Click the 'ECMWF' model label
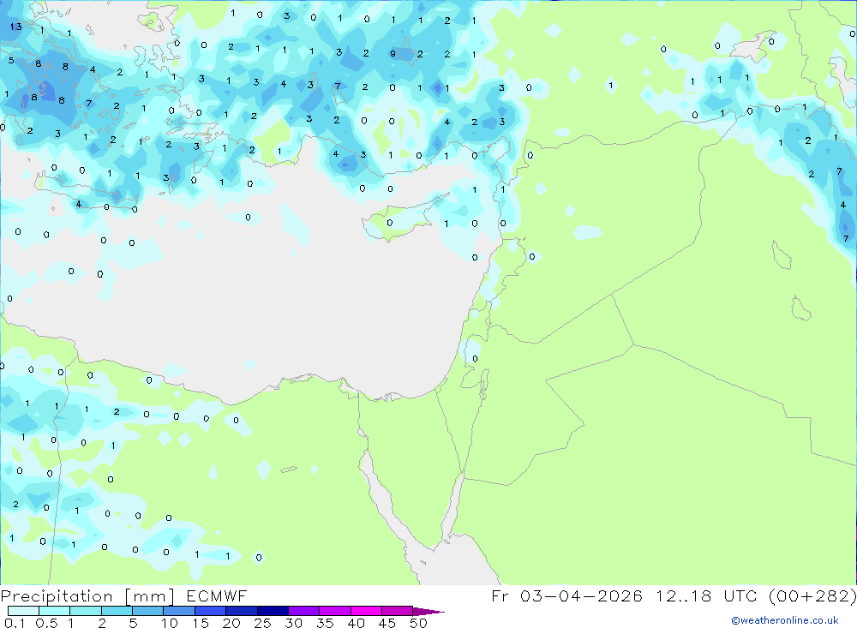 [217, 595]
